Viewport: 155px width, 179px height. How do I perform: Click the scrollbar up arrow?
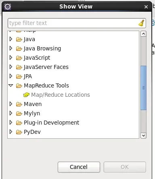coord(143,34)
